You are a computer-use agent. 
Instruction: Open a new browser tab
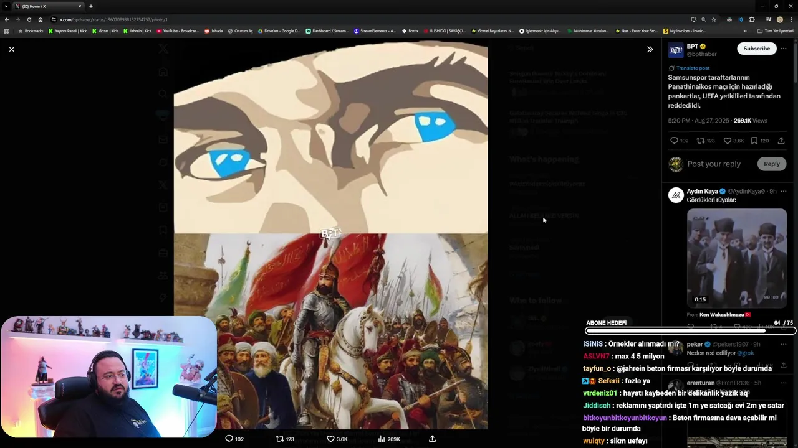[90, 6]
